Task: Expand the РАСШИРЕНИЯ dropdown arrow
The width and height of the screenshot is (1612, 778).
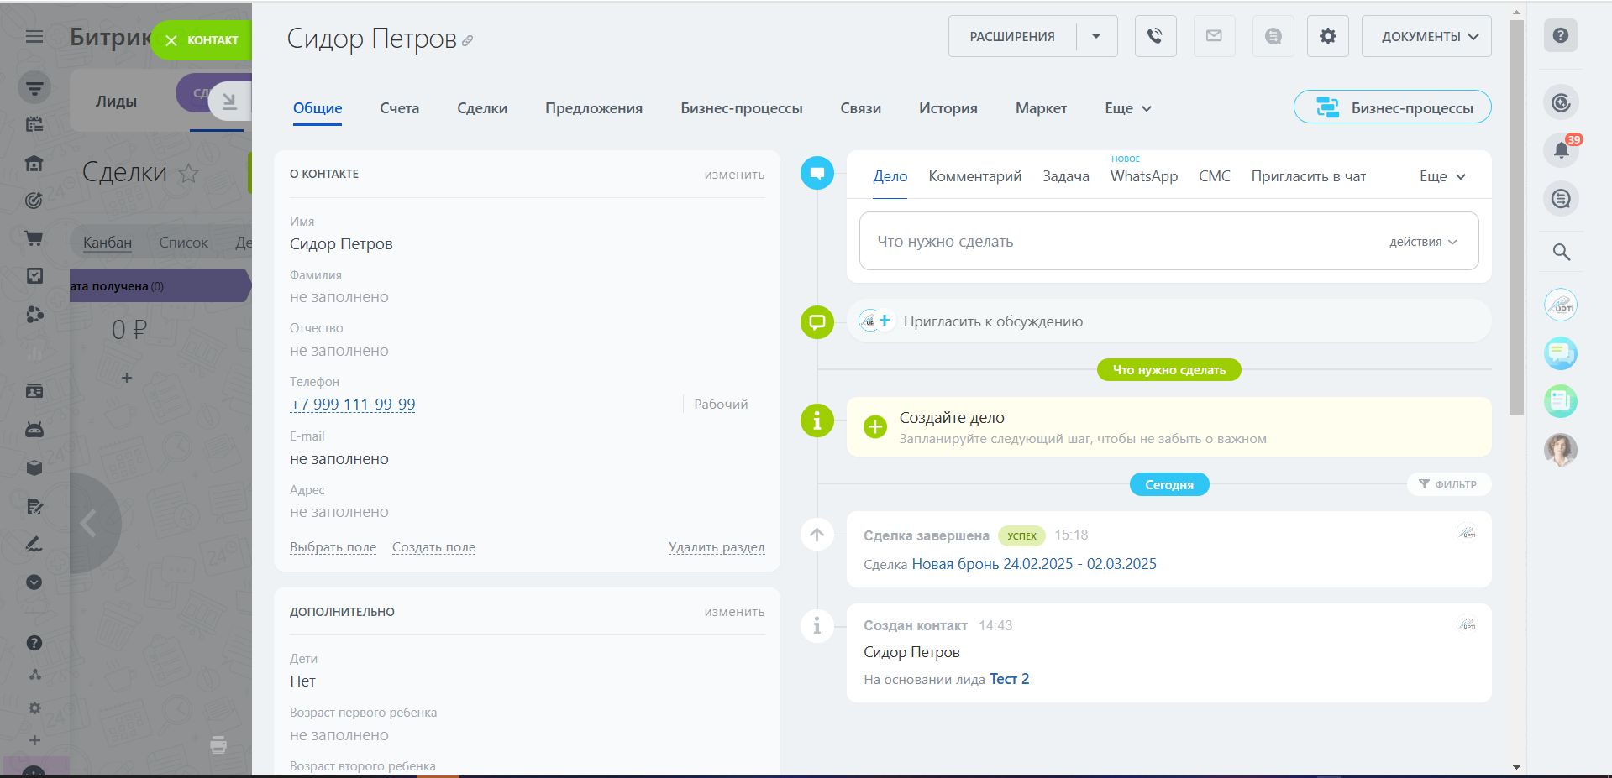Action: (1096, 36)
